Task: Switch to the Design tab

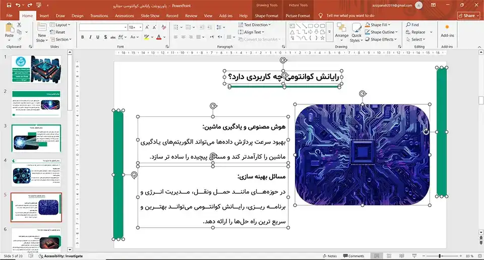Action: [78, 16]
